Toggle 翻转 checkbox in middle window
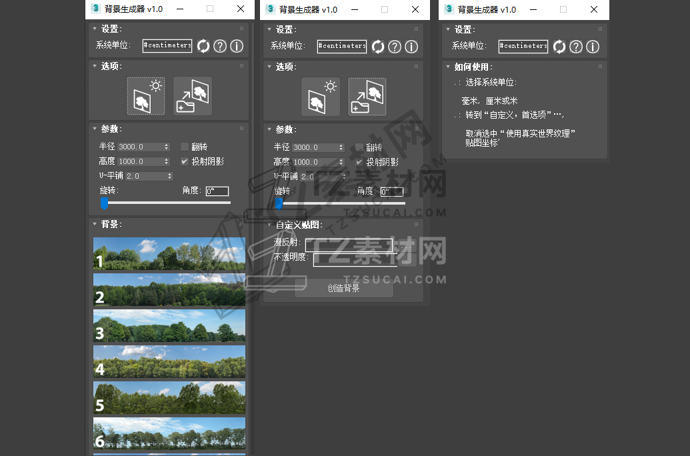 point(359,147)
